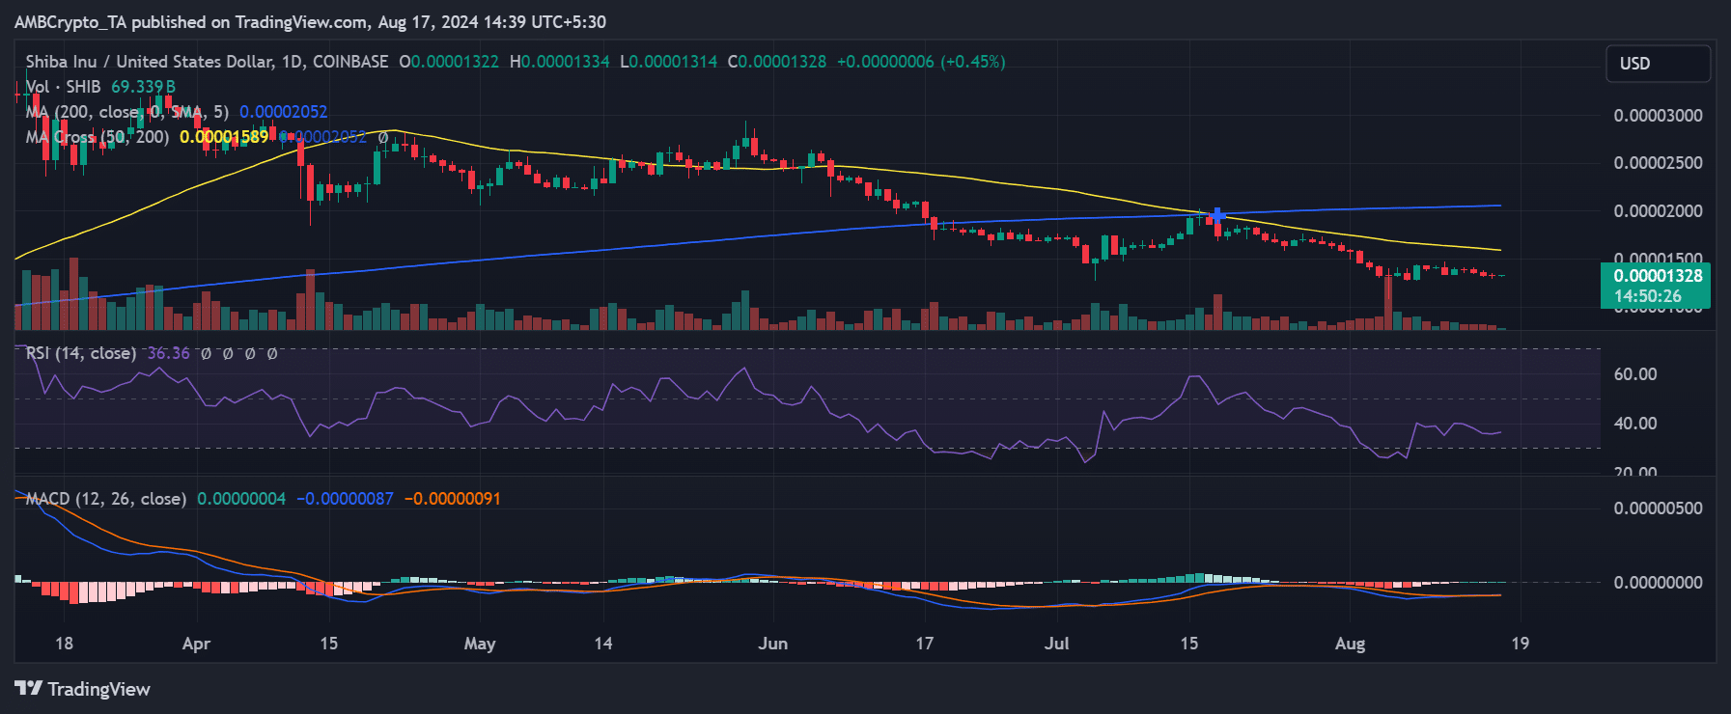
Task: Click the blue MACD value -0.00000087
Action: (345, 499)
